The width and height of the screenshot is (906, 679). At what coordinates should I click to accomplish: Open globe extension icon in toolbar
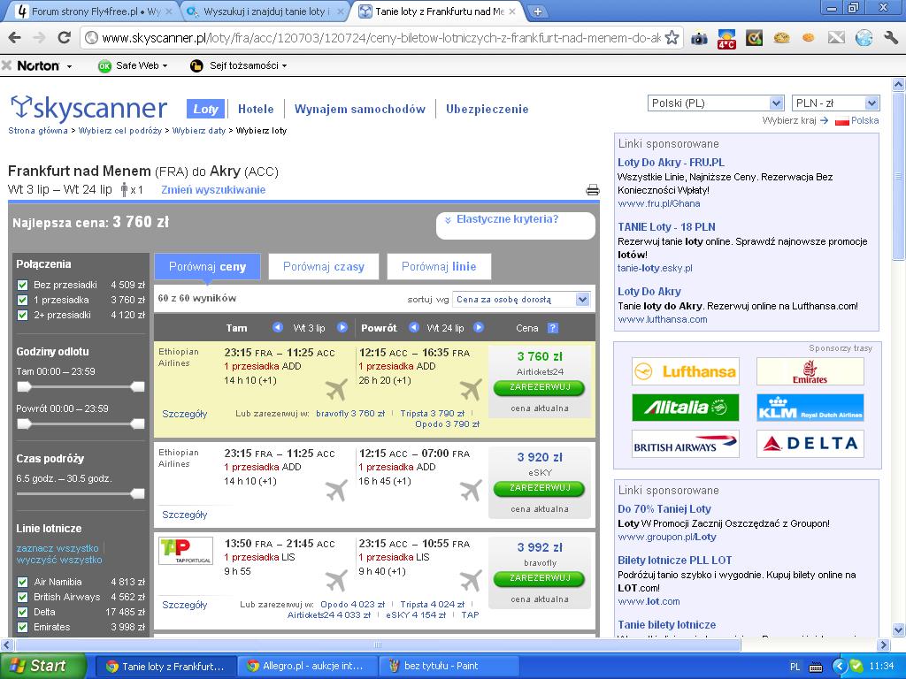[x=864, y=38]
